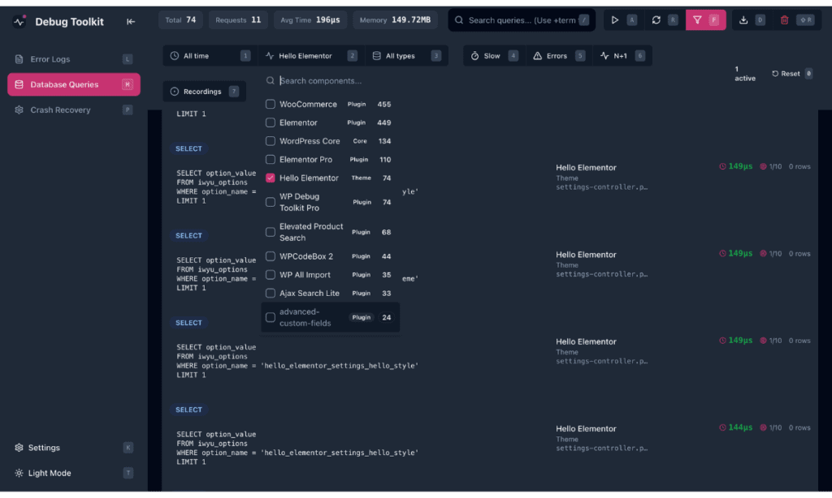Check the WooCommerce checkbox
Screen dimensions: 832x498
(270, 105)
